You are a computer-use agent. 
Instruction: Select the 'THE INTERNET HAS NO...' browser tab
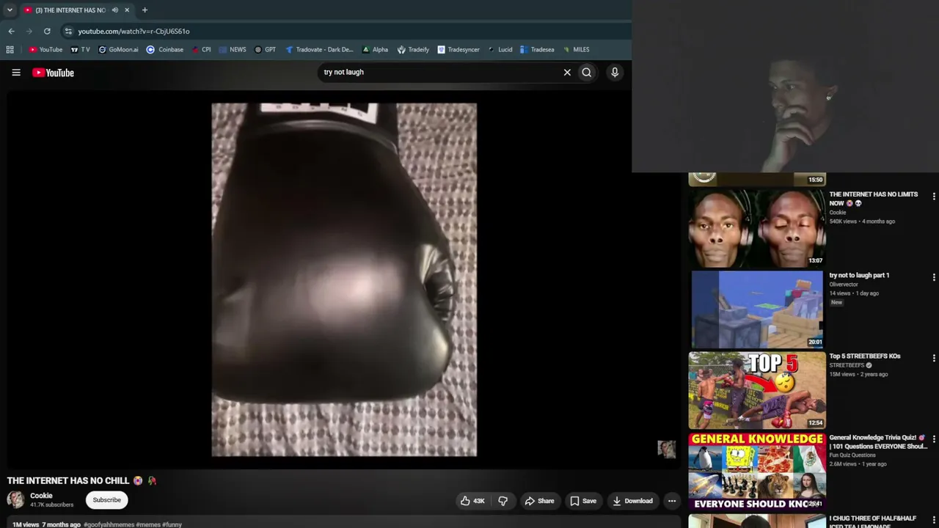coord(70,10)
